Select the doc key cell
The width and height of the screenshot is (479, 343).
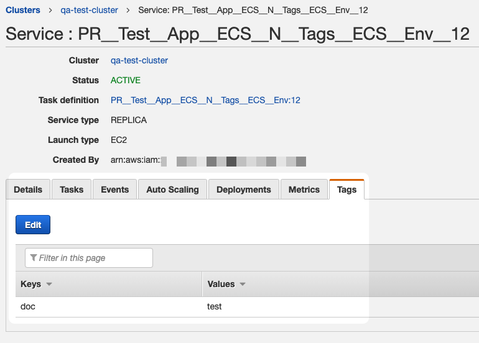[x=28, y=306]
